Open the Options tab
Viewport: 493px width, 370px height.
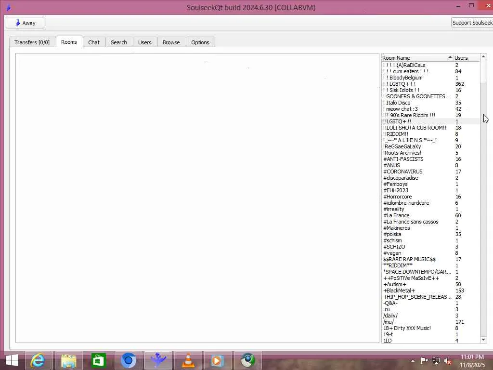pos(200,42)
